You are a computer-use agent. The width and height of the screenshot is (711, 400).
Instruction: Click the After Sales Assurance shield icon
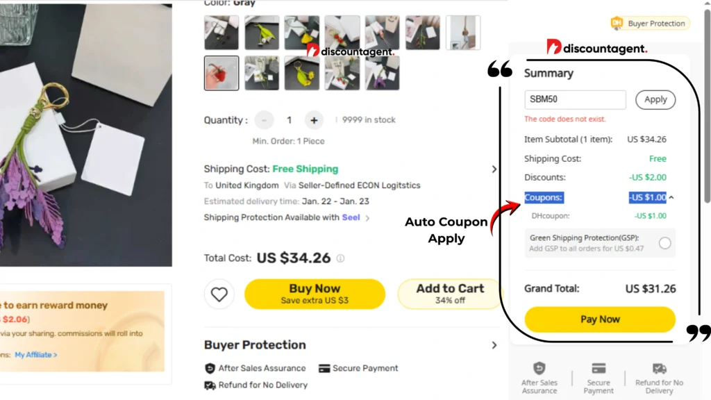click(x=210, y=368)
